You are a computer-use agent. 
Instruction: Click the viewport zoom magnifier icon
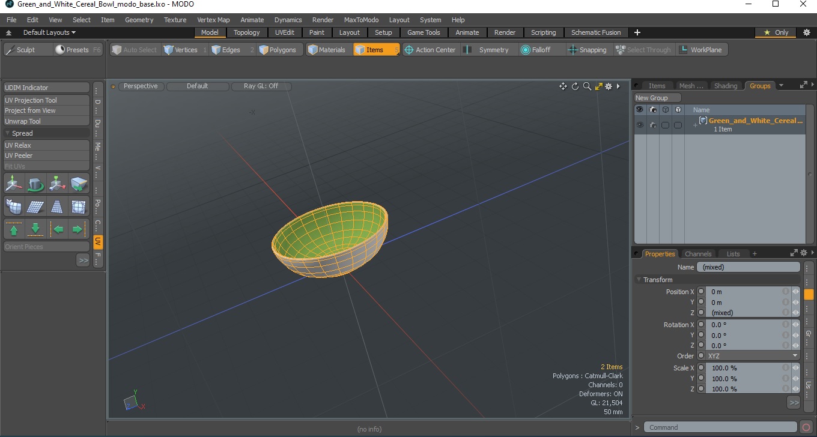coord(587,86)
